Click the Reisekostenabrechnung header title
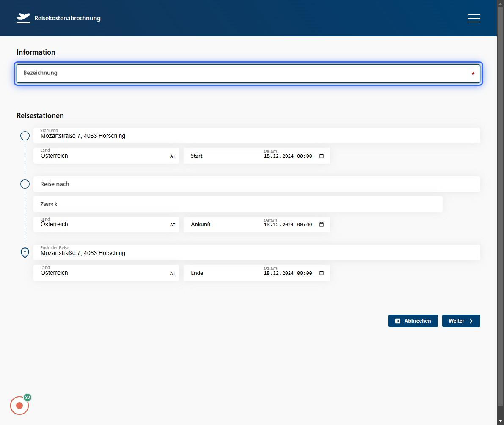Image resolution: width=504 pixels, height=425 pixels. click(x=67, y=18)
